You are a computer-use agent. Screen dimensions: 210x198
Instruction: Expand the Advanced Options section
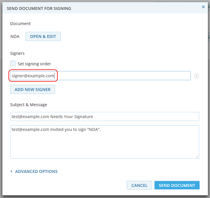click(36, 171)
